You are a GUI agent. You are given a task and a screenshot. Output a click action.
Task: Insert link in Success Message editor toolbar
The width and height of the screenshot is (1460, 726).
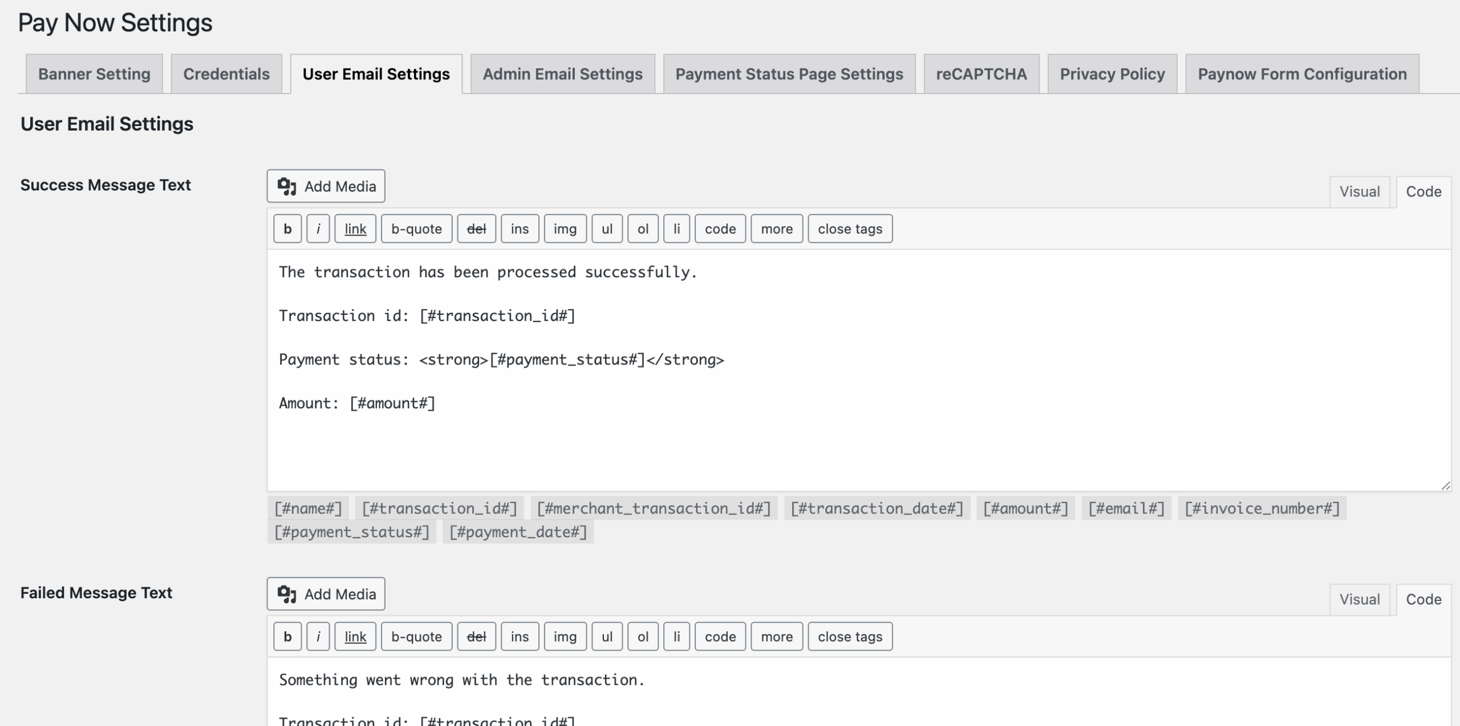pyautogui.click(x=355, y=229)
